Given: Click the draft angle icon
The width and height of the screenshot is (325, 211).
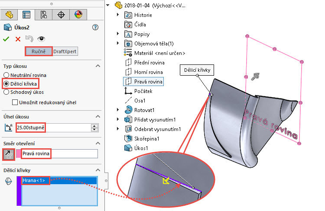Looking at the screenshot, I should click(x=9, y=128).
